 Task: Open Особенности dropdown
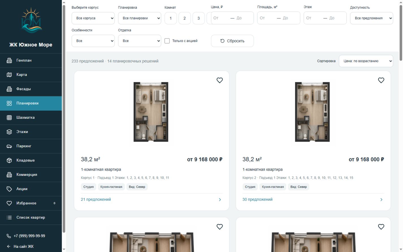[93, 41]
